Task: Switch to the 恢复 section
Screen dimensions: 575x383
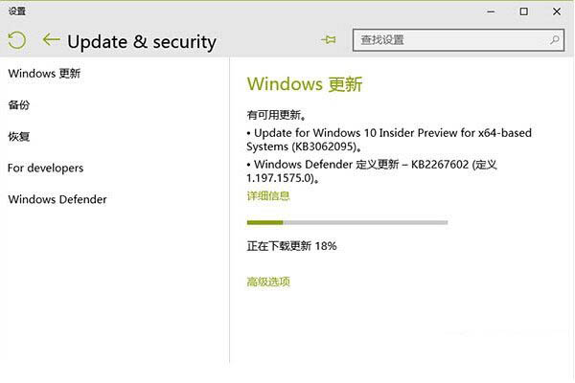Action: pyautogui.click(x=19, y=137)
